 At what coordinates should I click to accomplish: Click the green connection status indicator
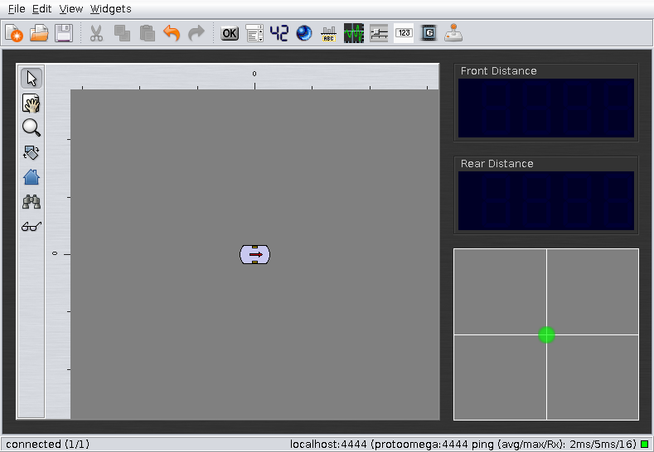[645, 444]
